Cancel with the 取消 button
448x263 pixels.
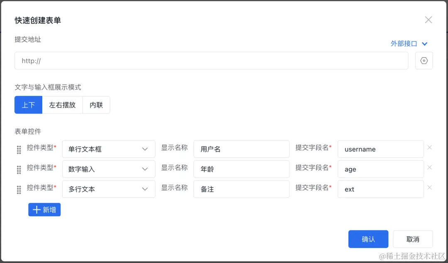(x=413, y=239)
